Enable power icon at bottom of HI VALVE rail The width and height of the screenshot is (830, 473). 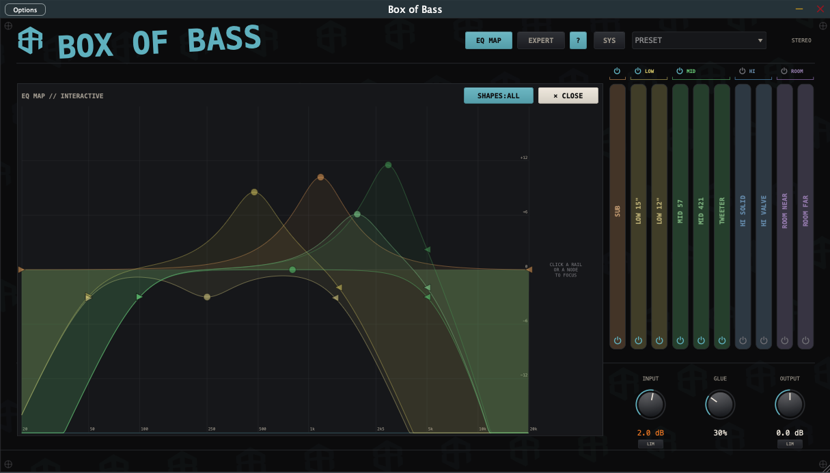[x=764, y=340]
